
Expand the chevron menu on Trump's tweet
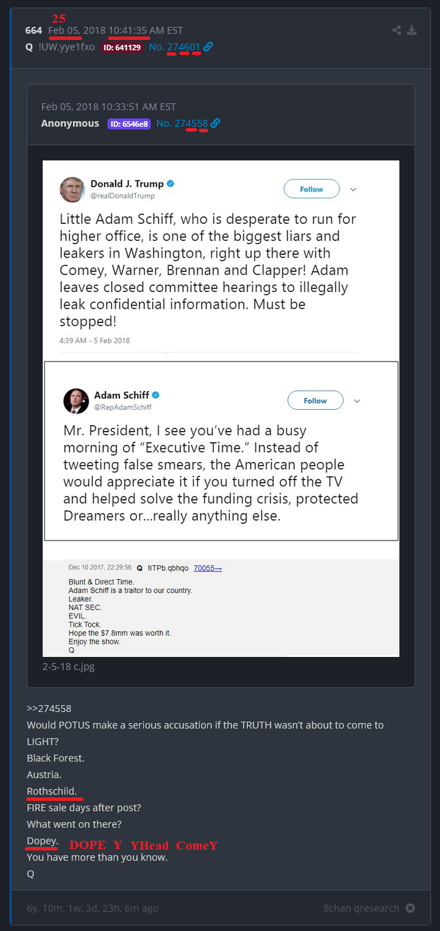click(353, 189)
